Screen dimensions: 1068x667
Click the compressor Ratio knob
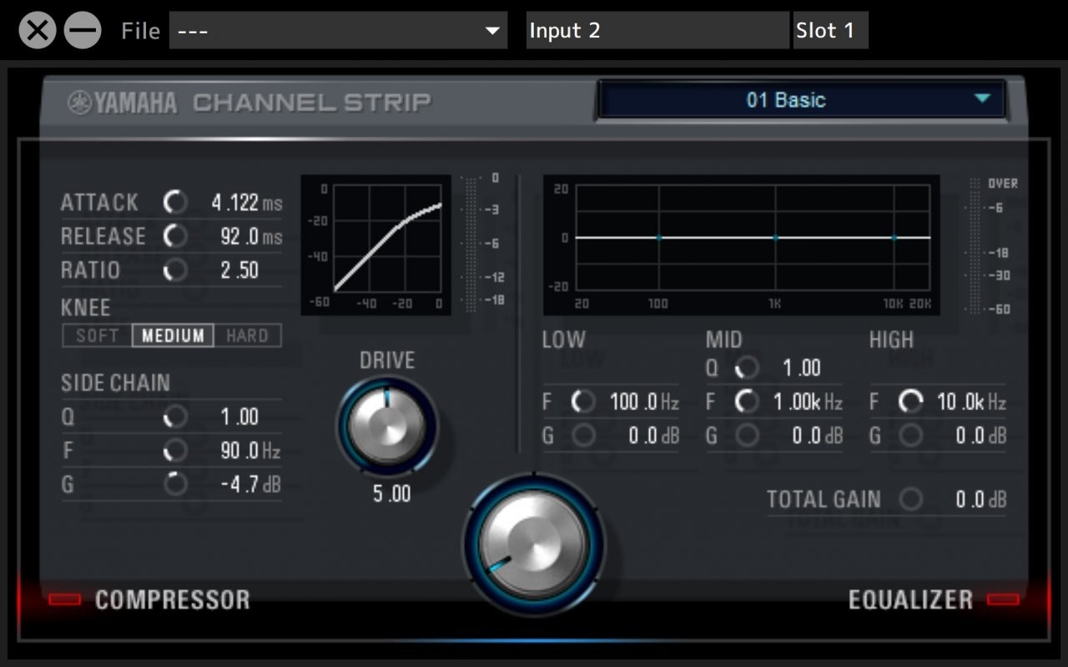(x=175, y=270)
